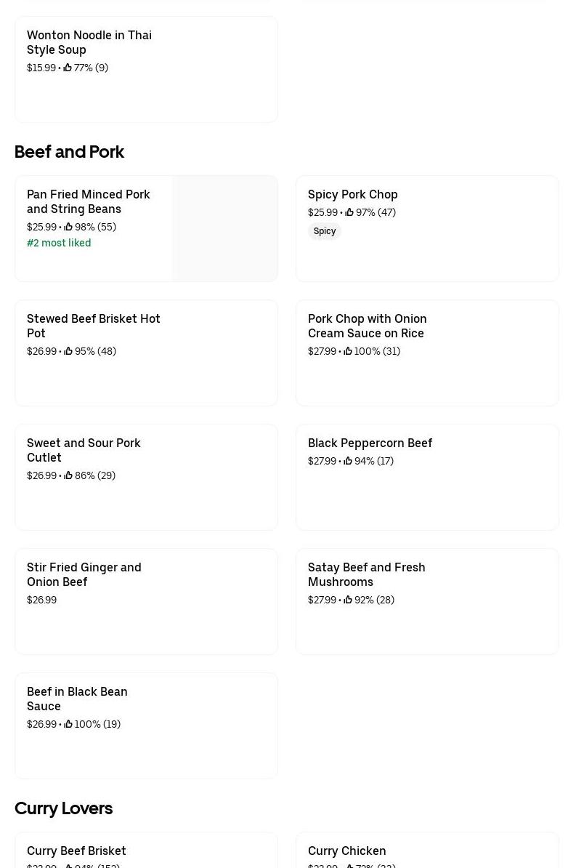Click thumbs-up icon for Black Peppercorn Beef
The width and height of the screenshot is (584, 868).
point(348,461)
